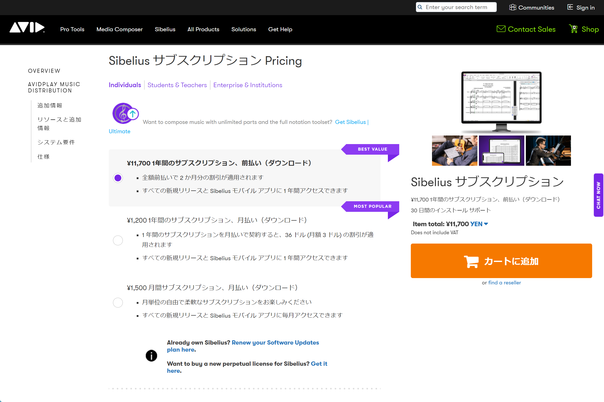Select the pianist composer thumbnail

(548, 150)
